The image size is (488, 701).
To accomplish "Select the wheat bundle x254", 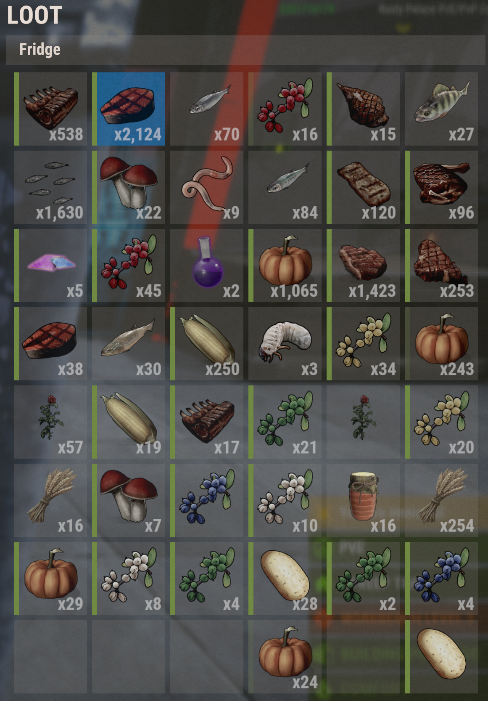I will click(x=441, y=500).
